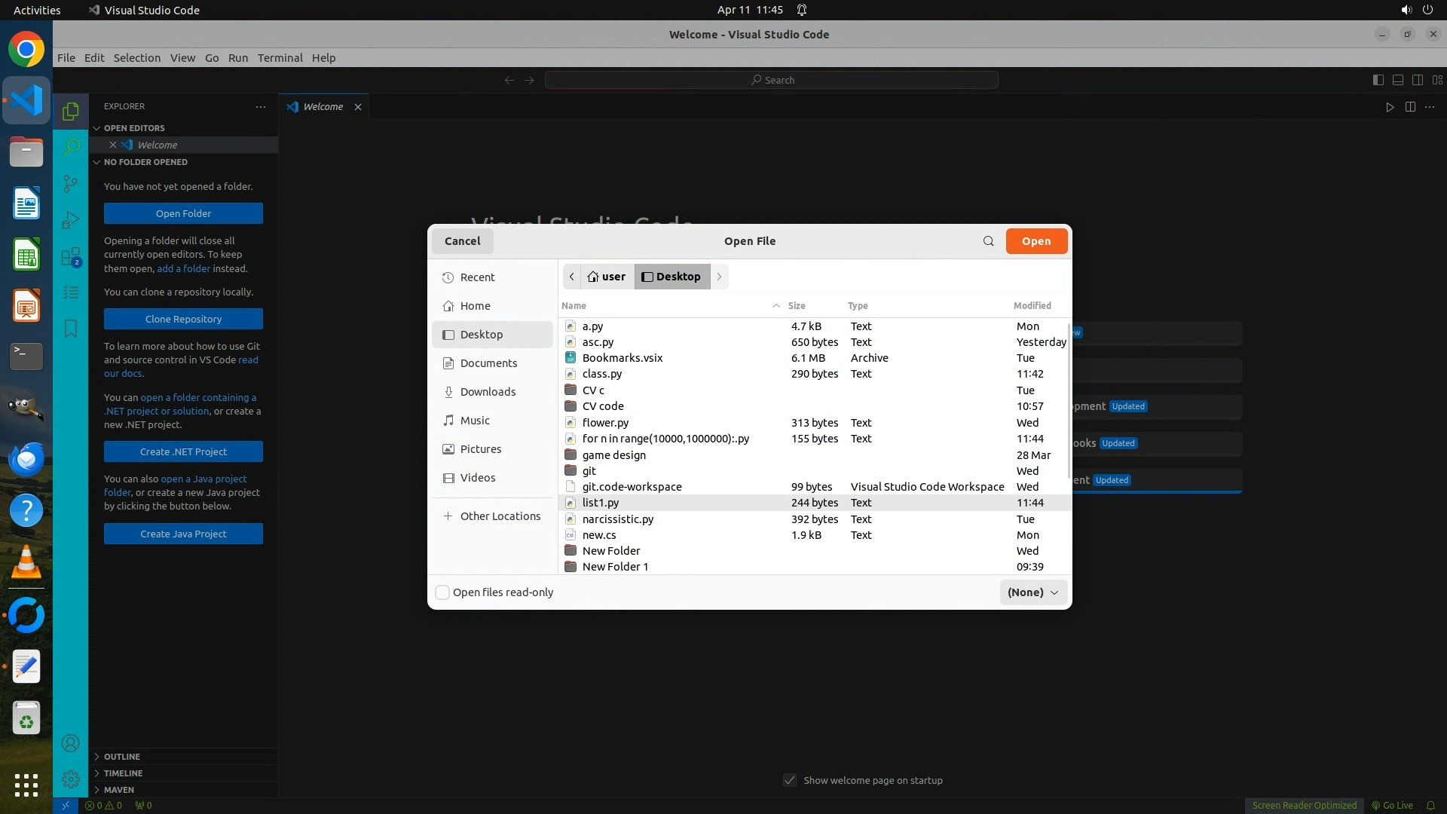Open the file type filter dropdown (None)
The height and width of the screenshot is (814, 1447).
tap(1033, 592)
